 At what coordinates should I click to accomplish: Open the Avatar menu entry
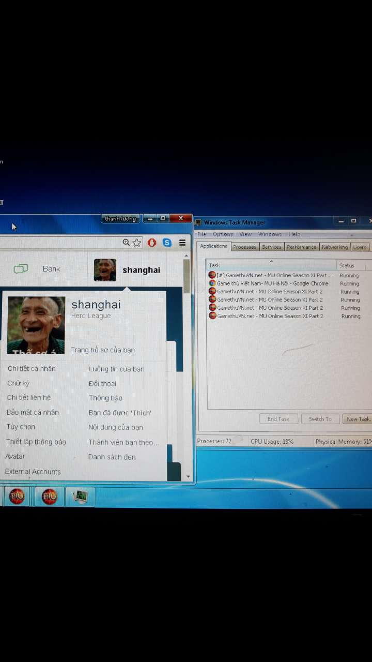point(15,456)
